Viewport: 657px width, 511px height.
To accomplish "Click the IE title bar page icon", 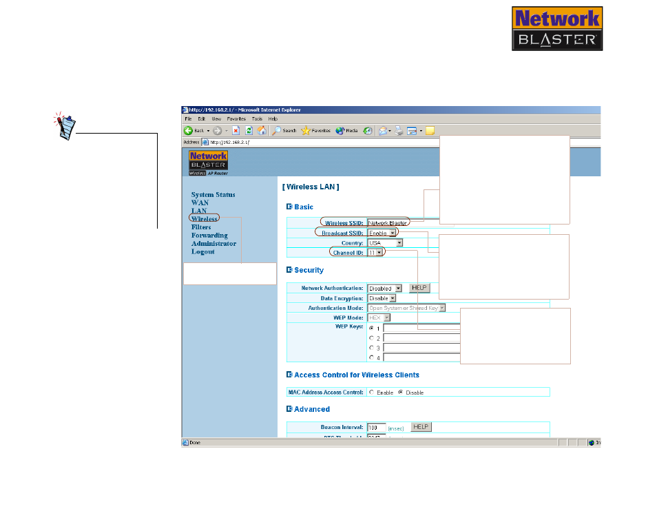I will [x=185, y=109].
